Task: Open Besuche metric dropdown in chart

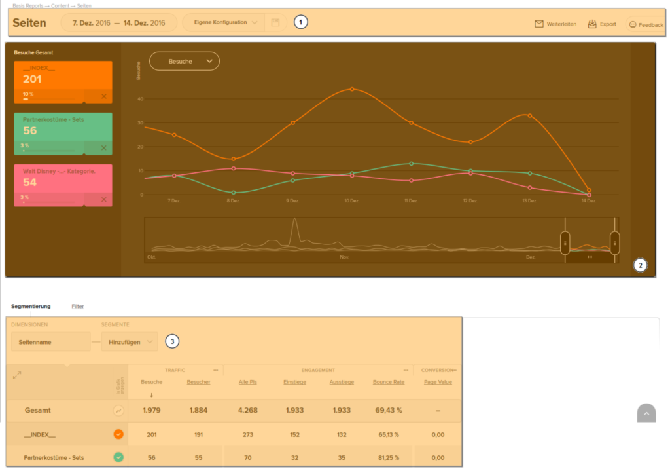Action: (184, 61)
